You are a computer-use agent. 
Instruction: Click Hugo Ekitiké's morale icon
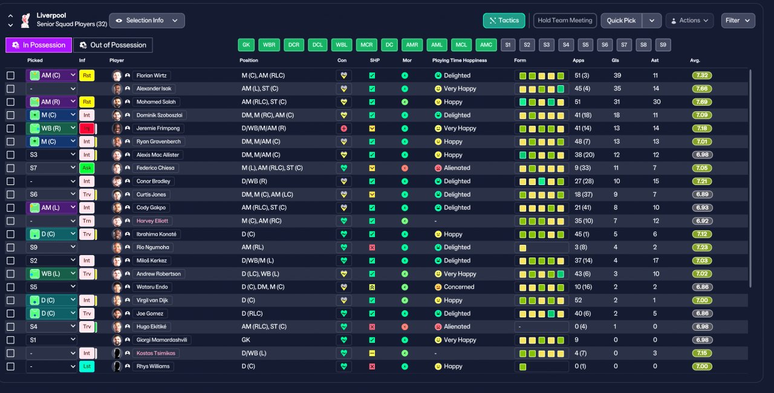pyautogui.click(x=405, y=326)
